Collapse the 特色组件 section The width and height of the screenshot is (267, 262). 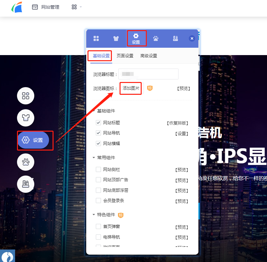tap(104, 215)
